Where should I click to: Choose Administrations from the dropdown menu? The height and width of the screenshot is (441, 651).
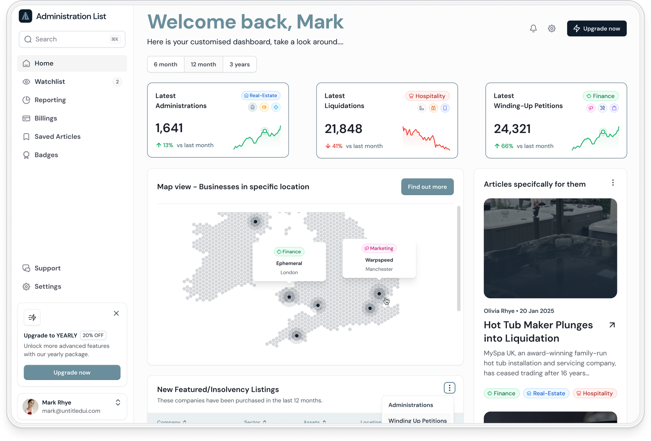point(410,405)
